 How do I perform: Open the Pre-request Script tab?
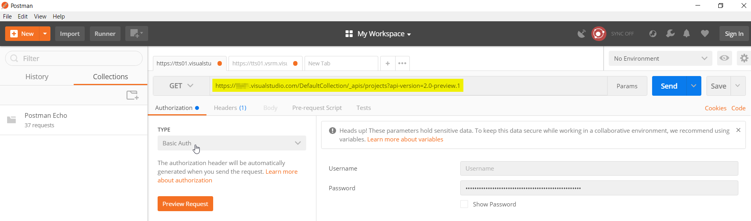[317, 108]
